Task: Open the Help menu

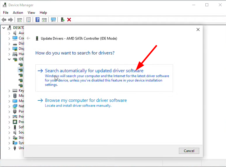Action: point(43,13)
